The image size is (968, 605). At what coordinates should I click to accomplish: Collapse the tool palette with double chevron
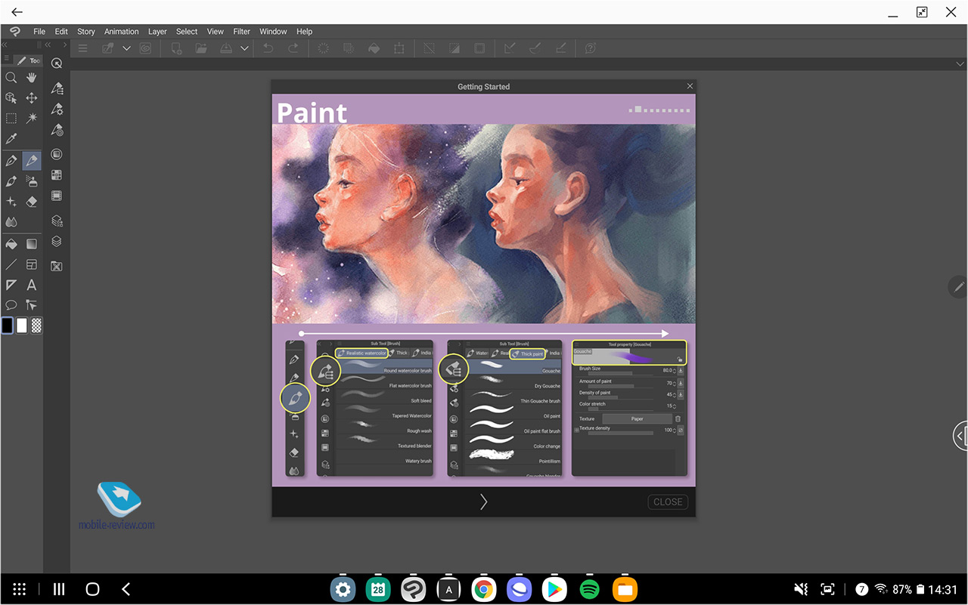click(5, 45)
